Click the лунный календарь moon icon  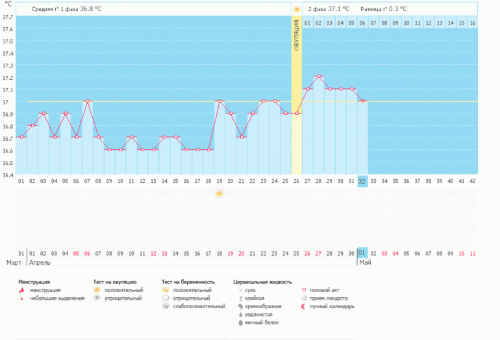303,306
